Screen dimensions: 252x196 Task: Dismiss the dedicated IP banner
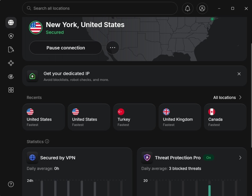(239, 74)
